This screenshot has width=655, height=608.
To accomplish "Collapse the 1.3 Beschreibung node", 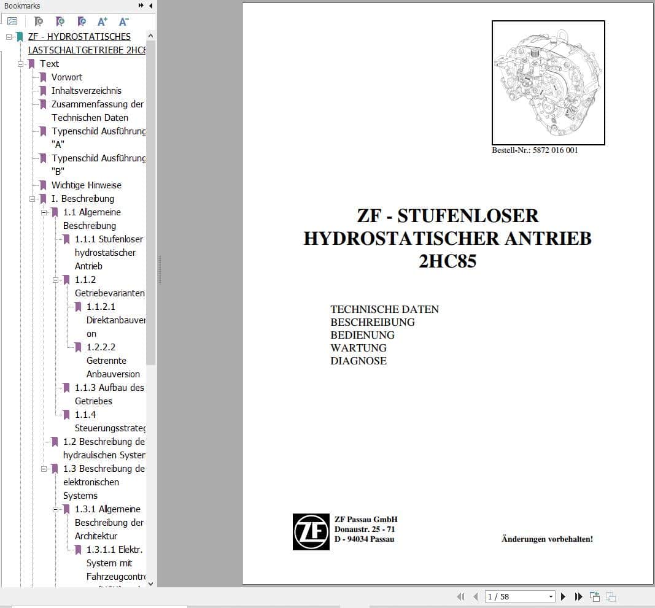I will 44,469.
